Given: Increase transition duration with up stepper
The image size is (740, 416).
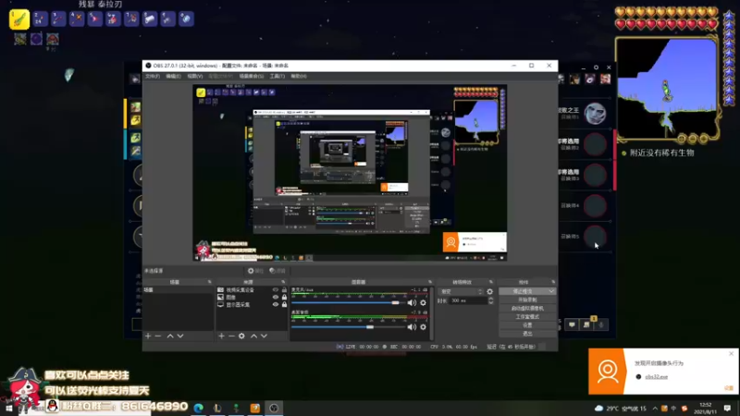Looking at the screenshot, I should tap(491, 299).
